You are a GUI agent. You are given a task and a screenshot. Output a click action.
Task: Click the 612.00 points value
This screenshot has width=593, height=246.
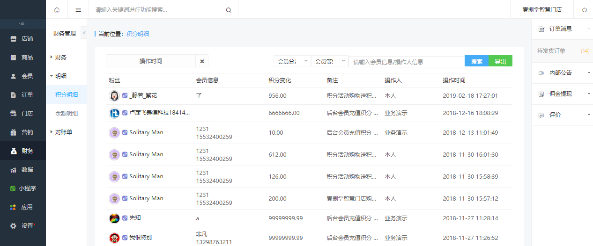click(x=277, y=155)
